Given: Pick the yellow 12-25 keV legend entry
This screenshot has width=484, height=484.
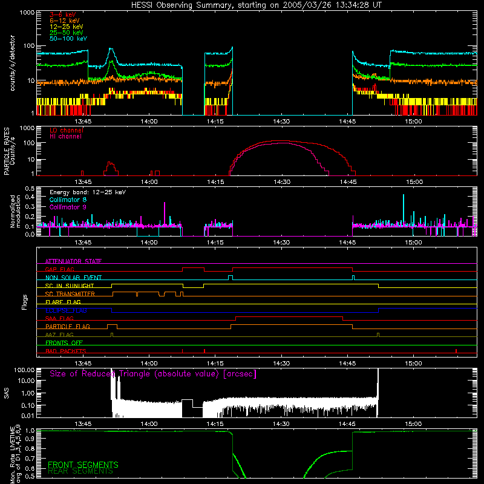Looking at the screenshot, I should [67, 27].
